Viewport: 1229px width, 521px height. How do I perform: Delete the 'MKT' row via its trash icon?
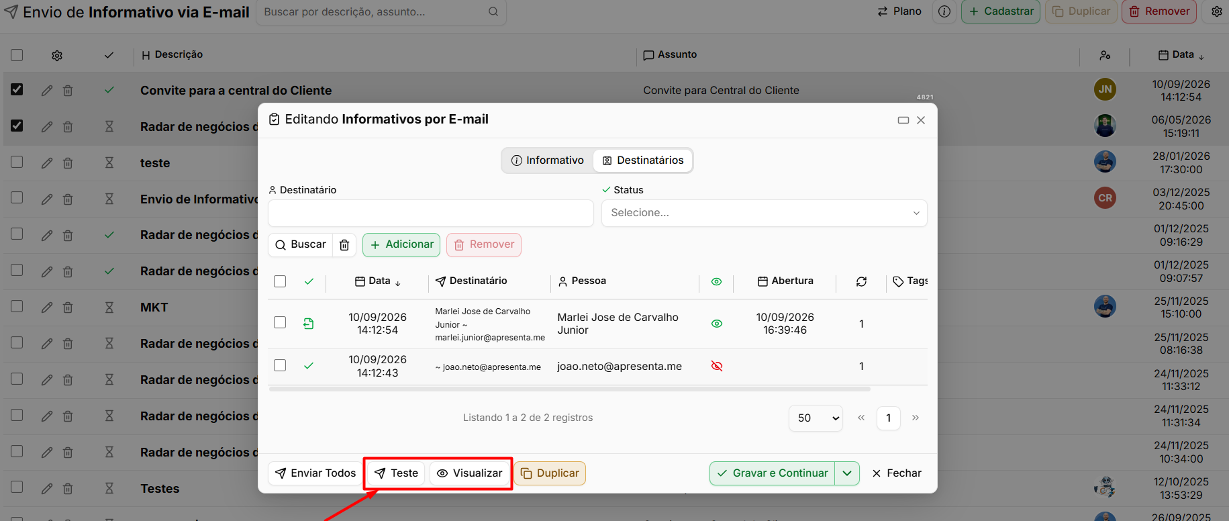click(x=68, y=307)
